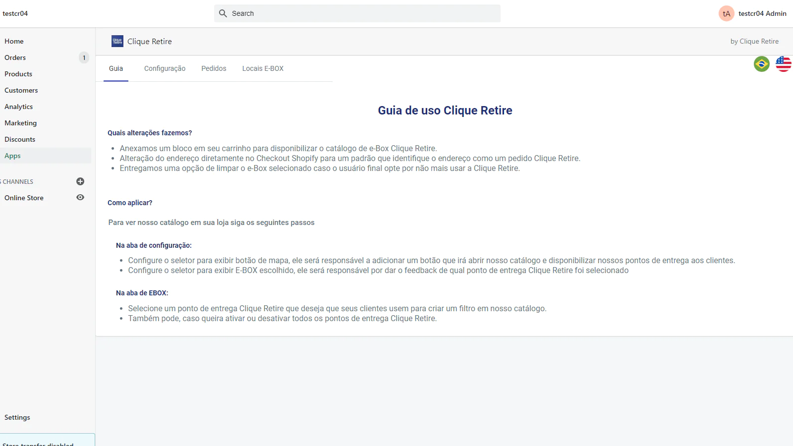Open Marketing in the sidebar
793x446 pixels.
click(21, 123)
